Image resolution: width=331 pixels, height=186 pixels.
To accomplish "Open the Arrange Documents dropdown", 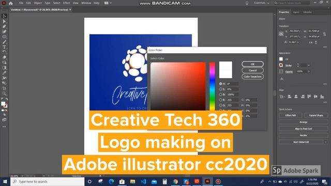I will 108,3.
